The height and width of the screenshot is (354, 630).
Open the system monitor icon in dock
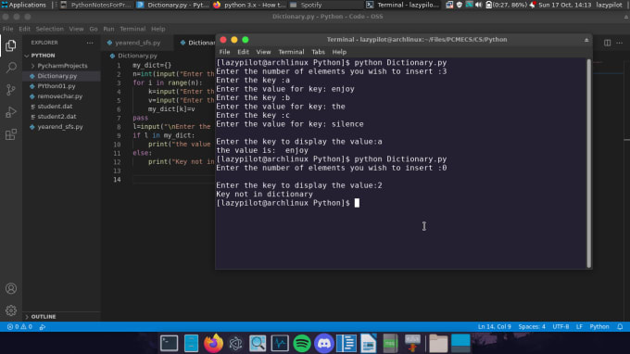click(x=280, y=344)
